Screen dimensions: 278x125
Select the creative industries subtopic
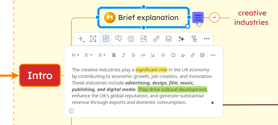[251, 18]
